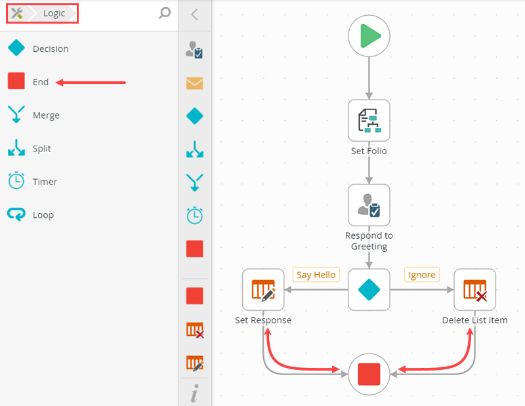This screenshot has width=525, height=406.
Task: Click the user task icon atop the toolbar strip
Action: [x=194, y=50]
